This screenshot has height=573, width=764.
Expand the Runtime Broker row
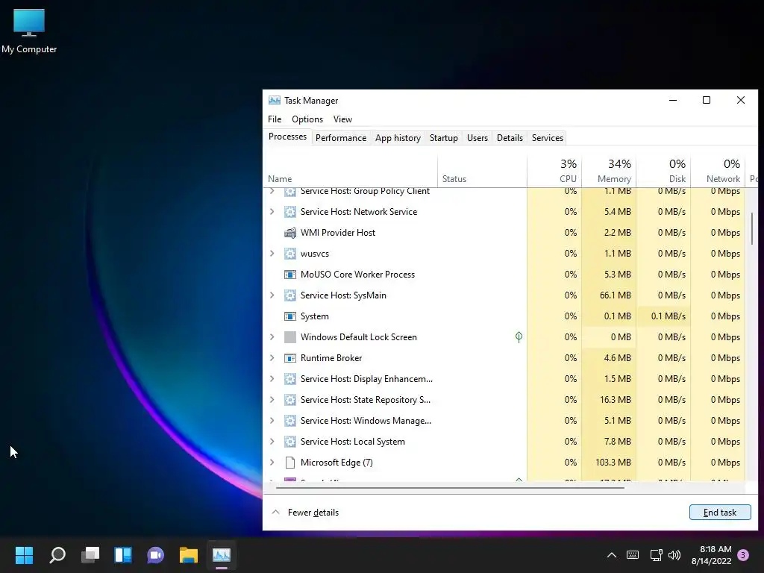(272, 358)
